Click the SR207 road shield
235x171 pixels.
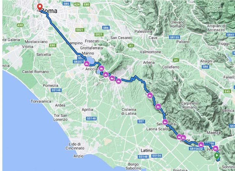78,62
